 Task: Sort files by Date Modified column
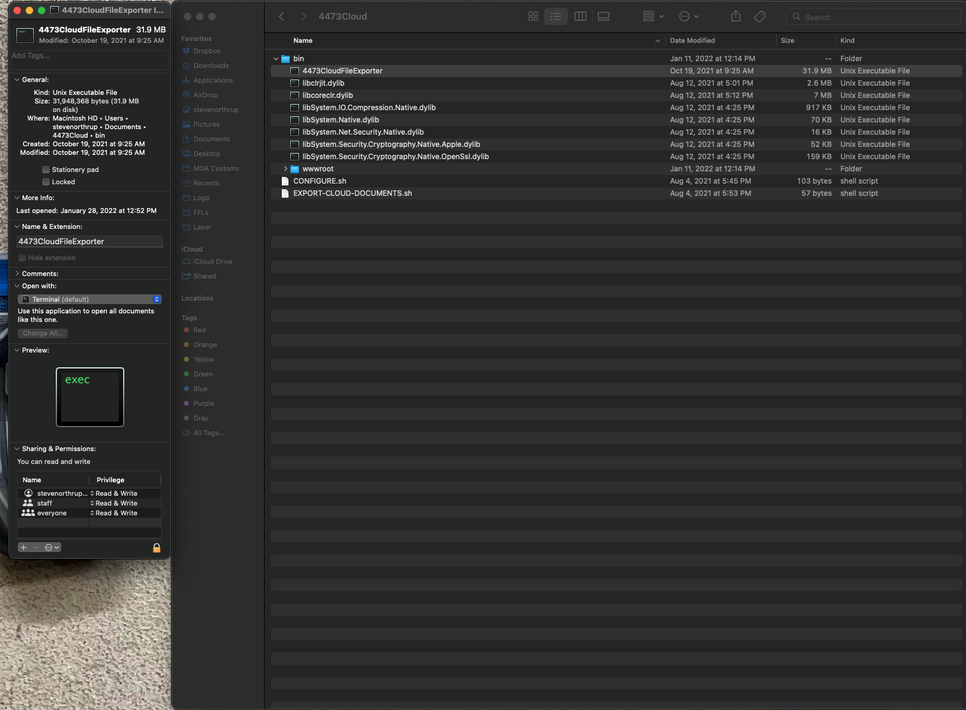(692, 40)
